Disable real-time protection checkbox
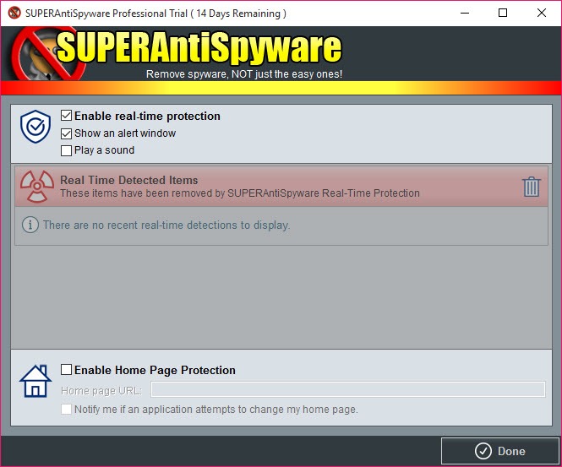The height and width of the screenshot is (467, 562). (x=66, y=116)
